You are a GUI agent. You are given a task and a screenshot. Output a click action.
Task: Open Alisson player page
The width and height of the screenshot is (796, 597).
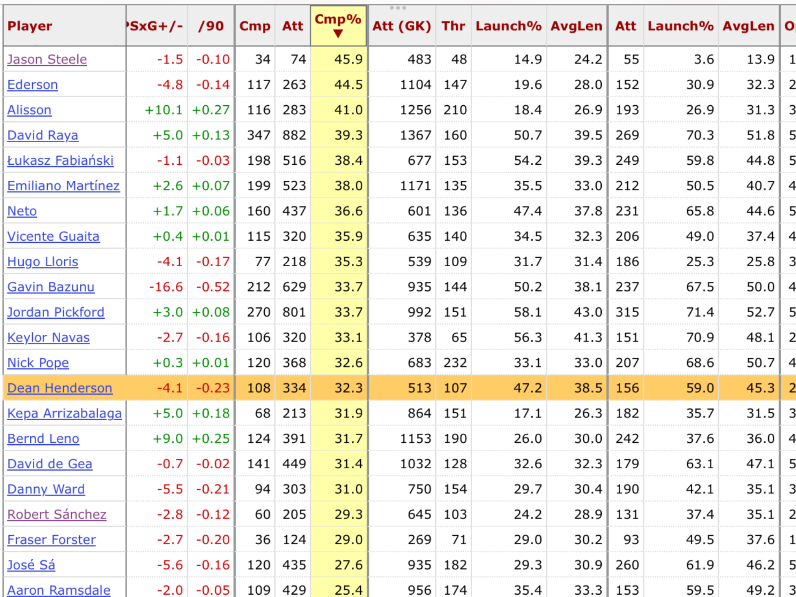coord(30,110)
